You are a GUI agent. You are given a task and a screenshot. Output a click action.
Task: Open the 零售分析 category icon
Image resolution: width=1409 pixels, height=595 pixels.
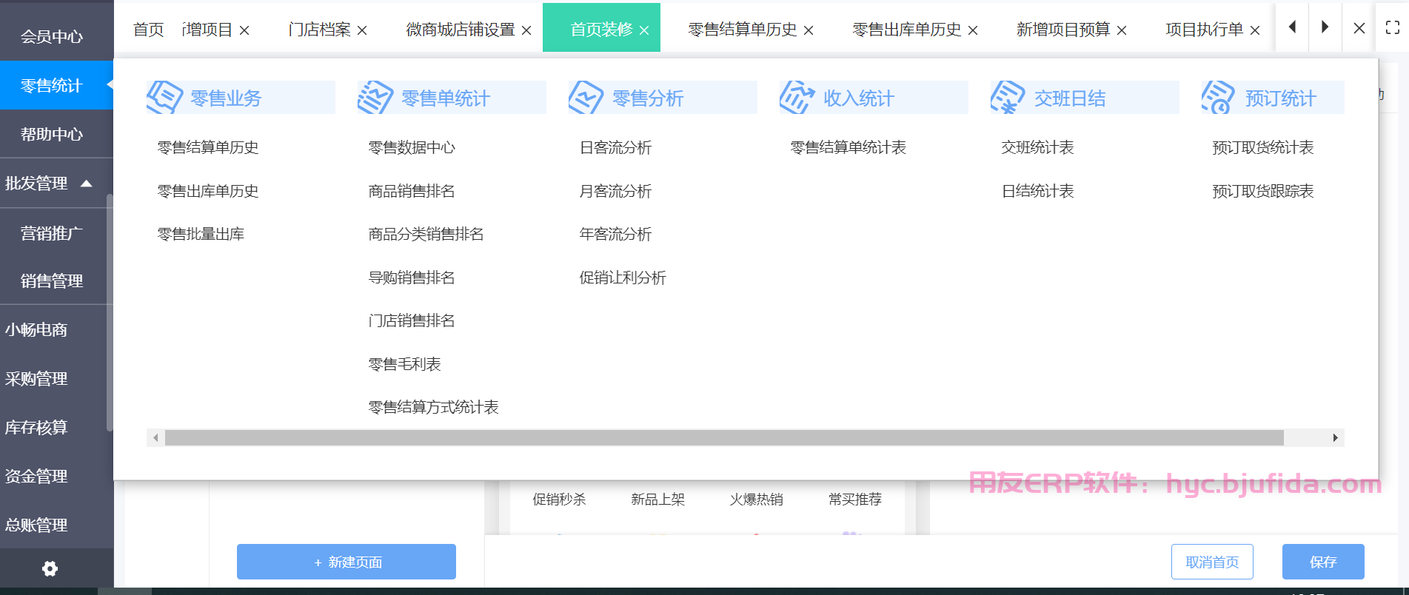[x=586, y=97]
